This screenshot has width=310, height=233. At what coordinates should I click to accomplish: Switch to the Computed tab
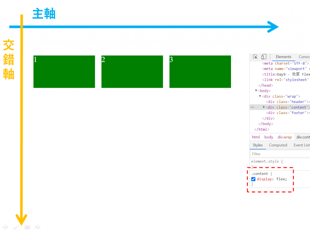(x=278, y=145)
